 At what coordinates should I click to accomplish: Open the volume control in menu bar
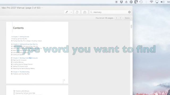coord(162,2)
